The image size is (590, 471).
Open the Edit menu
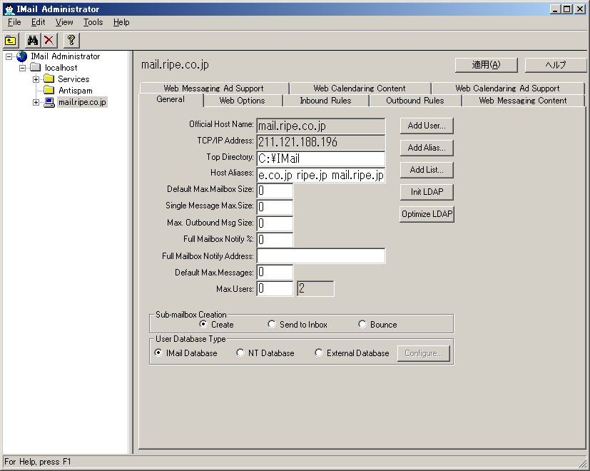38,22
